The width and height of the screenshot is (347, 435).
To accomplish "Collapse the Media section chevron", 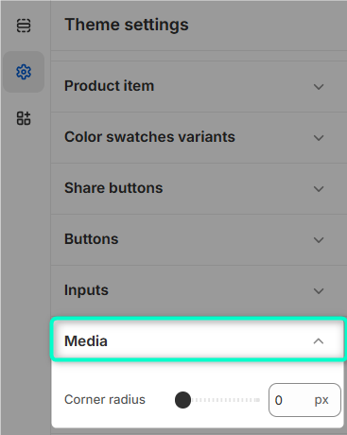I will pyautogui.click(x=319, y=341).
